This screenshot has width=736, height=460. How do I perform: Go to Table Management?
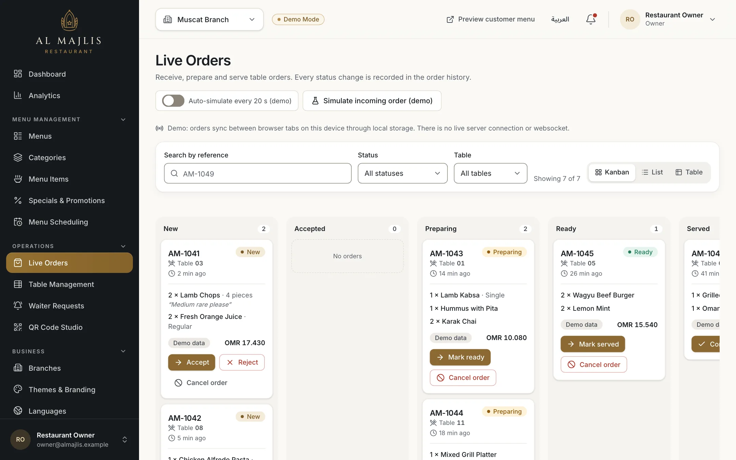[x=70, y=284]
